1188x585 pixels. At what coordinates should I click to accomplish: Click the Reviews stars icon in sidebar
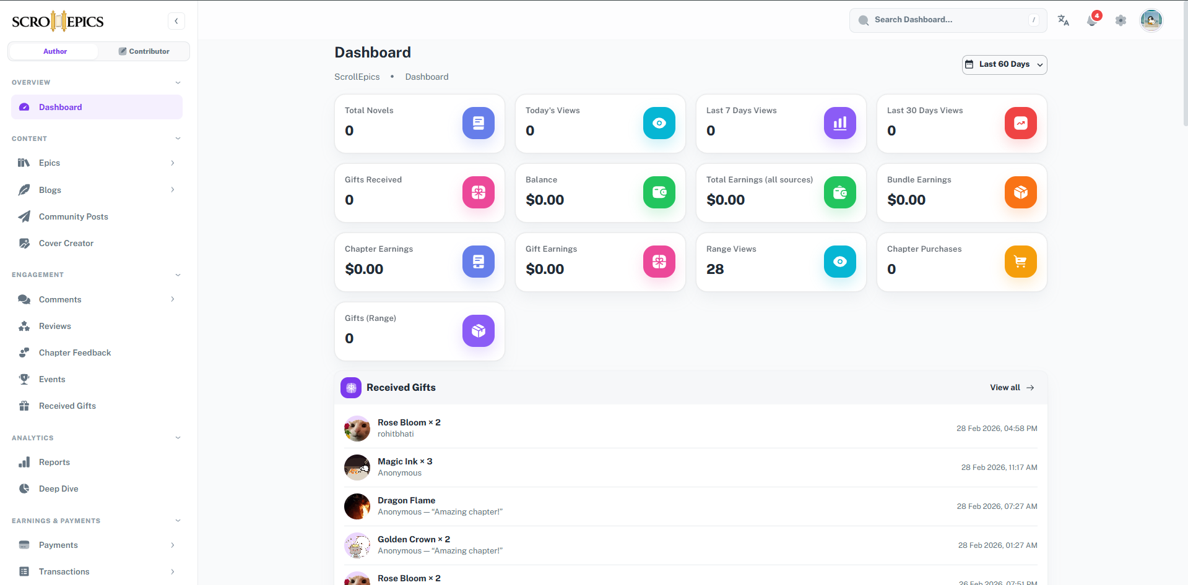click(x=24, y=326)
